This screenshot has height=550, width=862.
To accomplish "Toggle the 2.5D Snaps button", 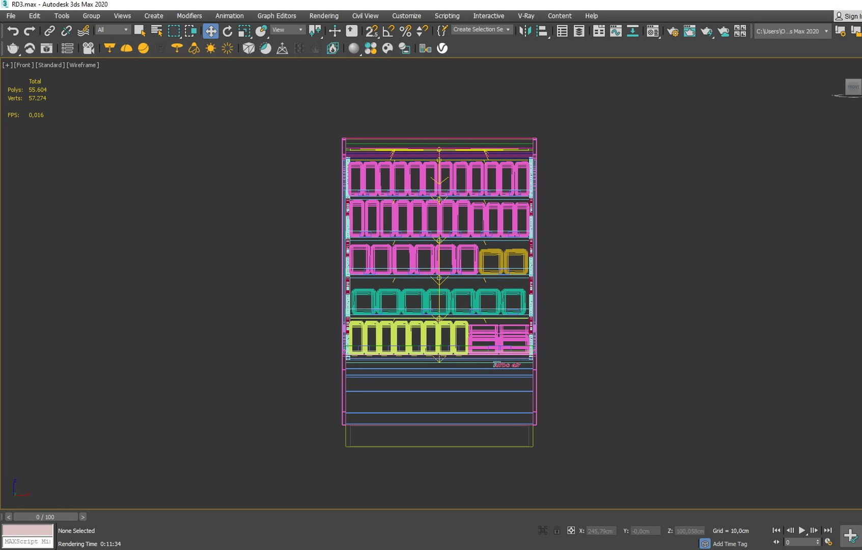I will pos(372,31).
